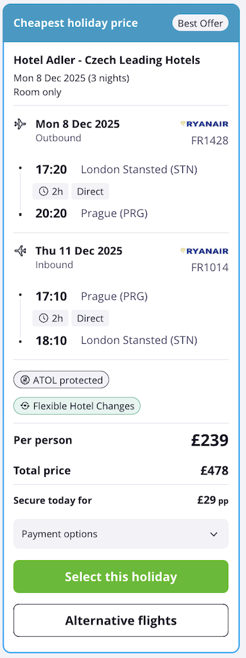
Task: Click the ATOL protected badge icon
Action: [25, 381]
